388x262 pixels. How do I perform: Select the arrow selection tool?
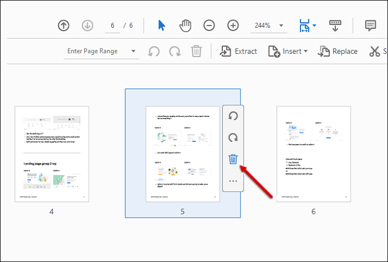pyautogui.click(x=162, y=25)
